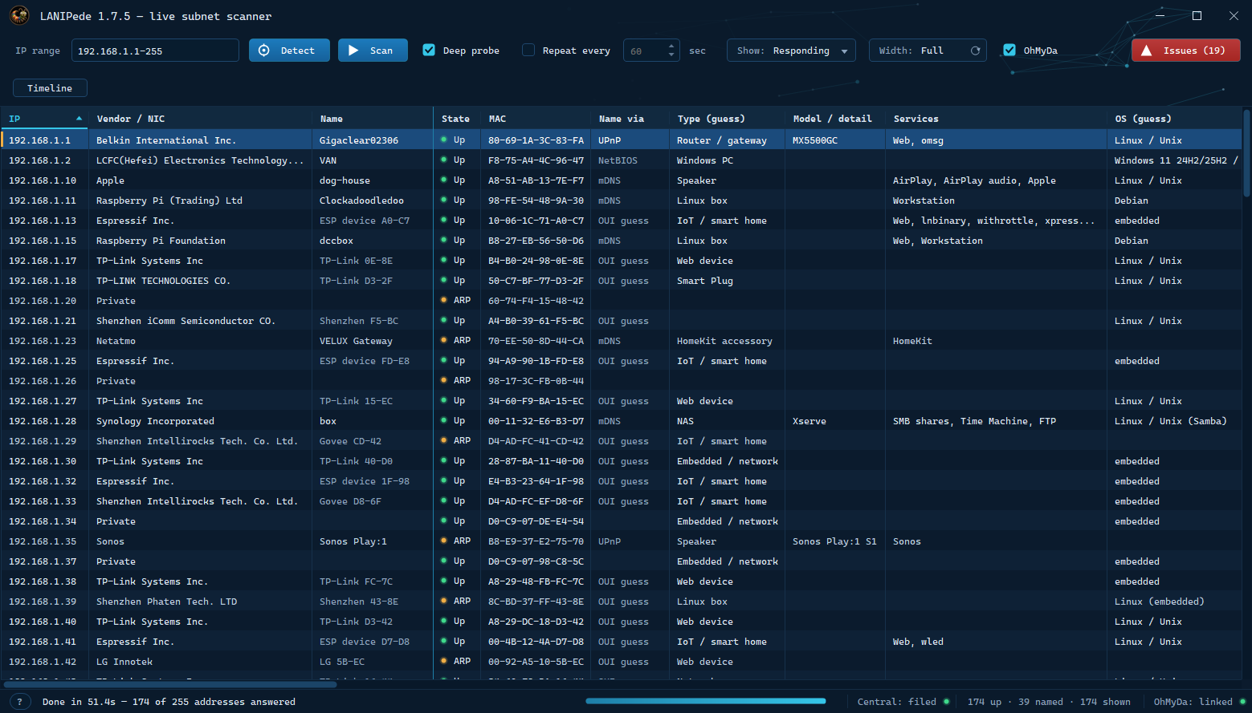The width and height of the screenshot is (1252, 713).
Task: Click into the IP range input field
Action: [155, 51]
